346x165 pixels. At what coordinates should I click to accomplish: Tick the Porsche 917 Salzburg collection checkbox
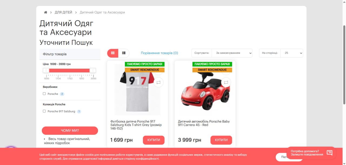(x=44, y=111)
